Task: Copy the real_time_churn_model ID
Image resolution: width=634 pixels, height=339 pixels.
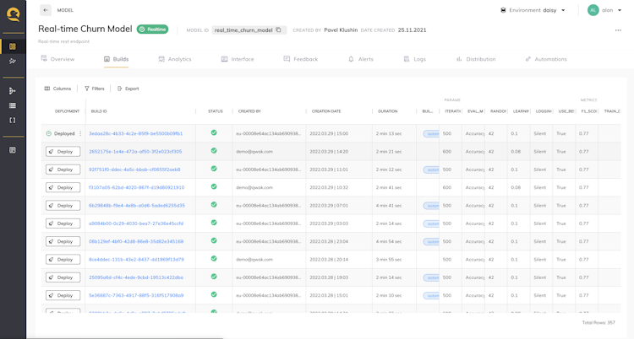Action: [279, 30]
